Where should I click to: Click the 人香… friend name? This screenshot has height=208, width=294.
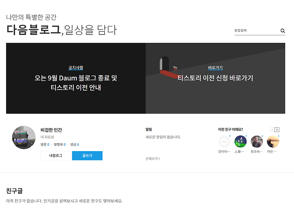click(x=239, y=152)
